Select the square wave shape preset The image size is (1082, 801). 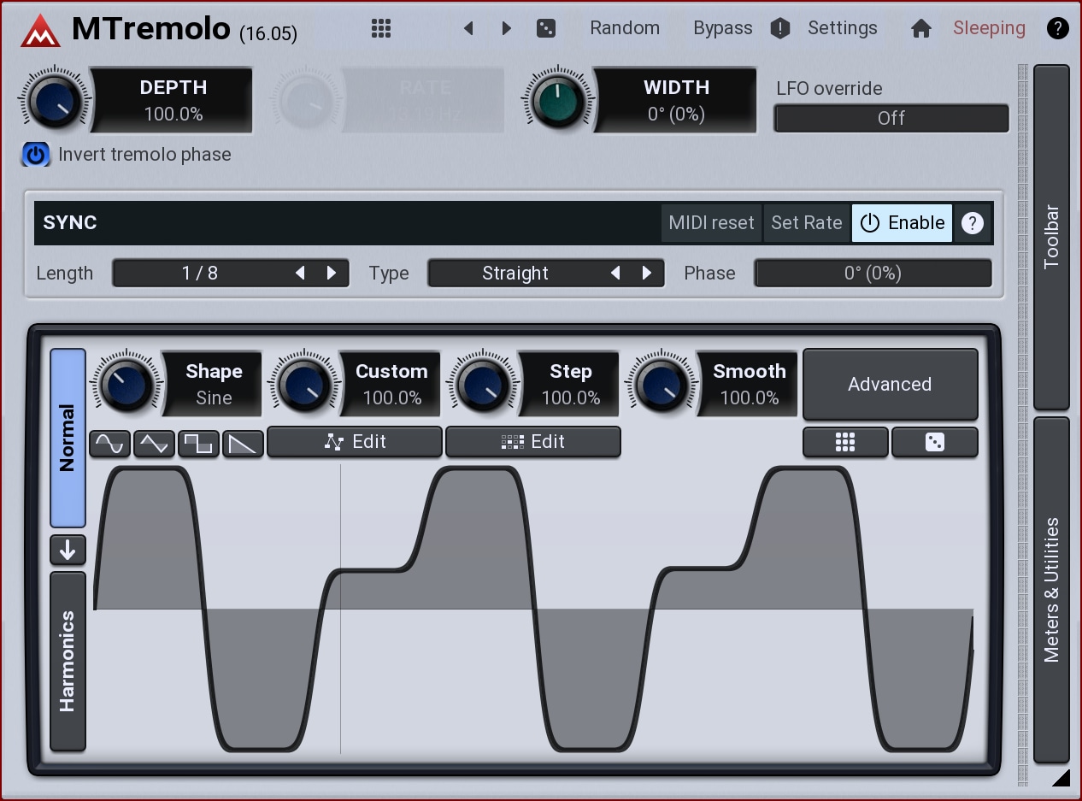198,443
